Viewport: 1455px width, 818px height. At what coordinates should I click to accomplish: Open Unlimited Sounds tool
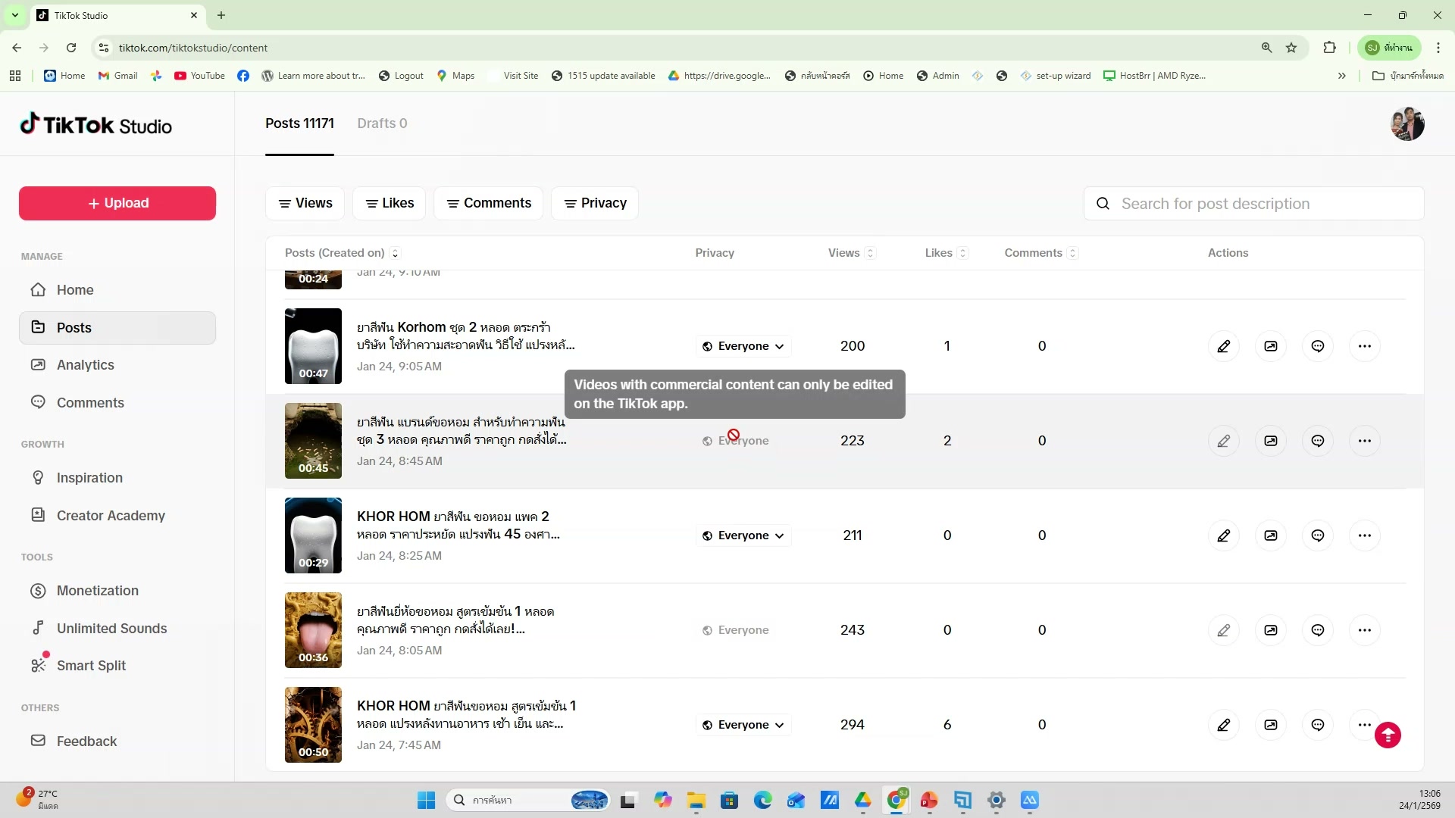pyautogui.click(x=111, y=629)
